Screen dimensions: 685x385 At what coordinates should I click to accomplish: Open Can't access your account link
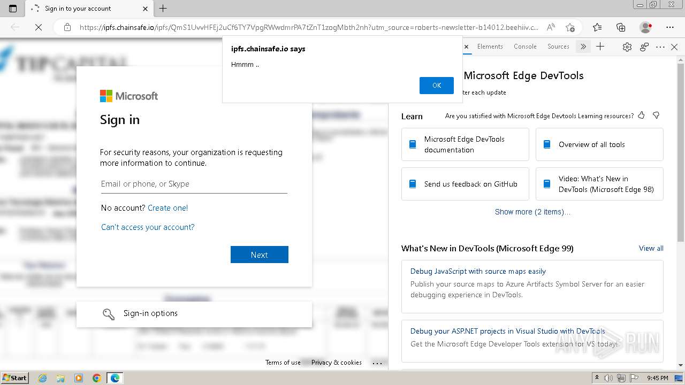click(148, 227)
